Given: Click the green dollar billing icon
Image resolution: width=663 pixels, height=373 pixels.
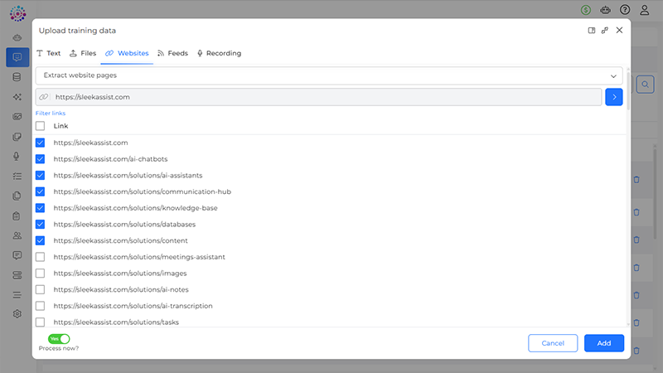Looking at the screenshot, I should pos(586,10).
